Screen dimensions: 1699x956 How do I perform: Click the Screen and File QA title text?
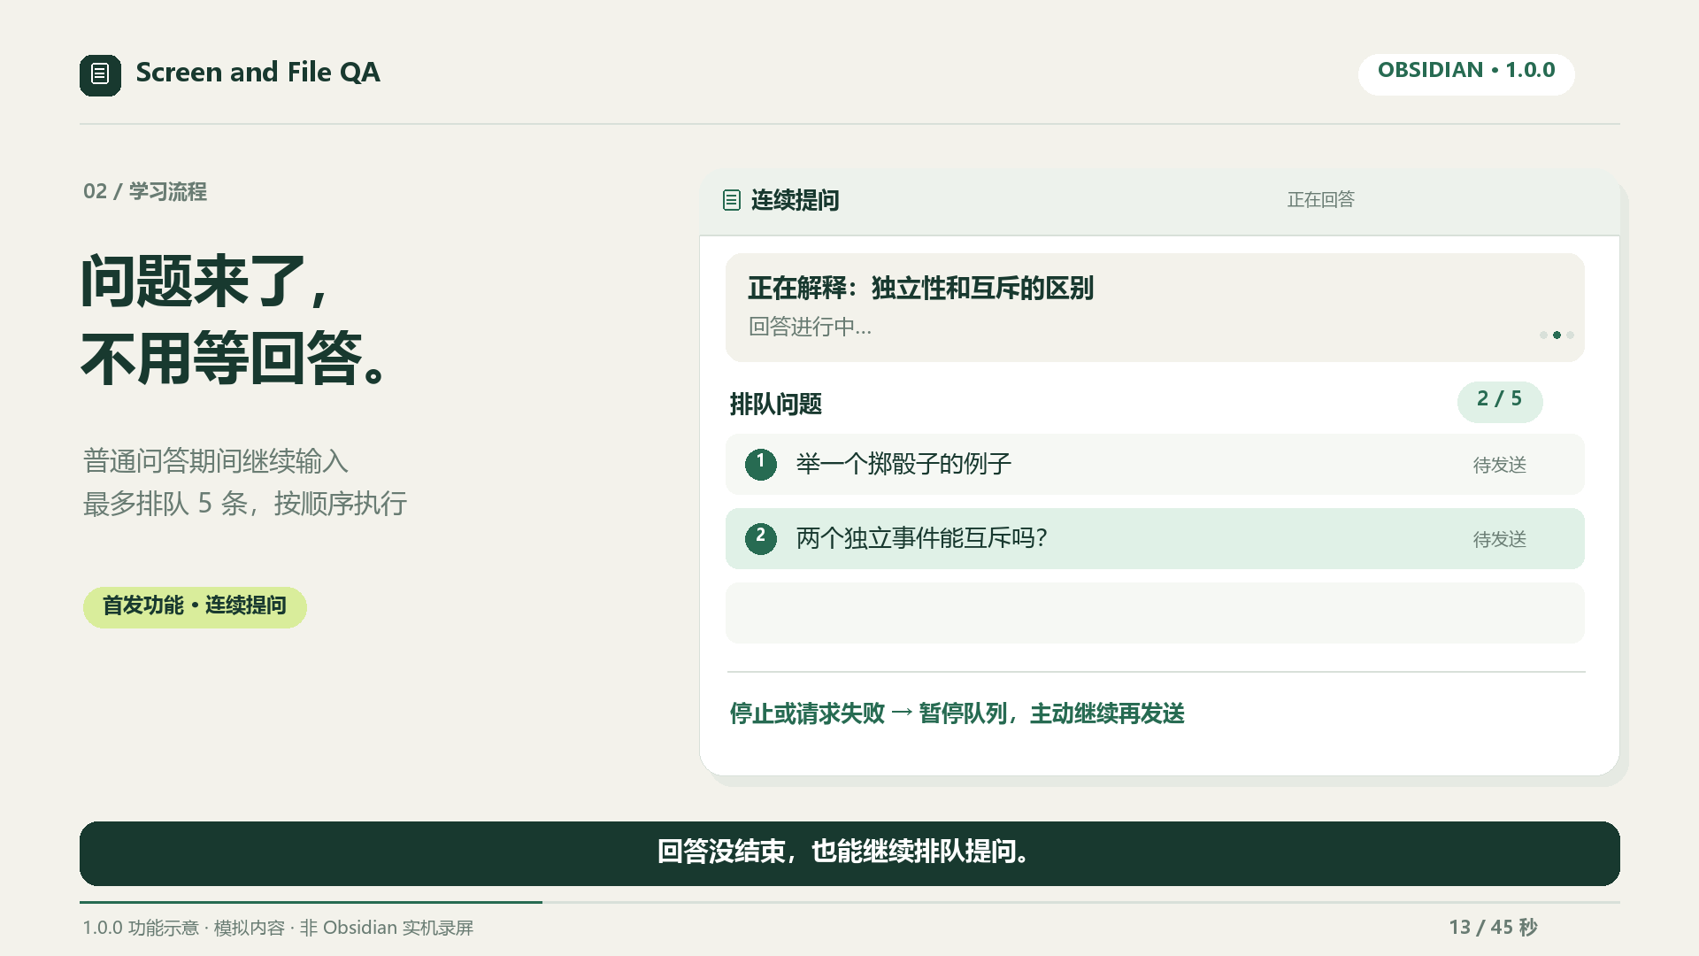pyautogui.click(x=258, y=73)
